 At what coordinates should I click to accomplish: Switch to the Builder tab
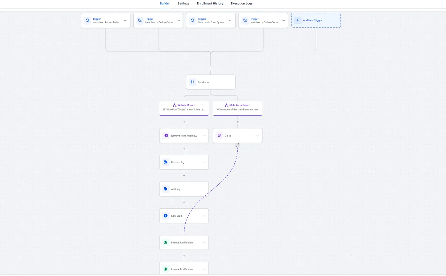[x=165, y=4]
